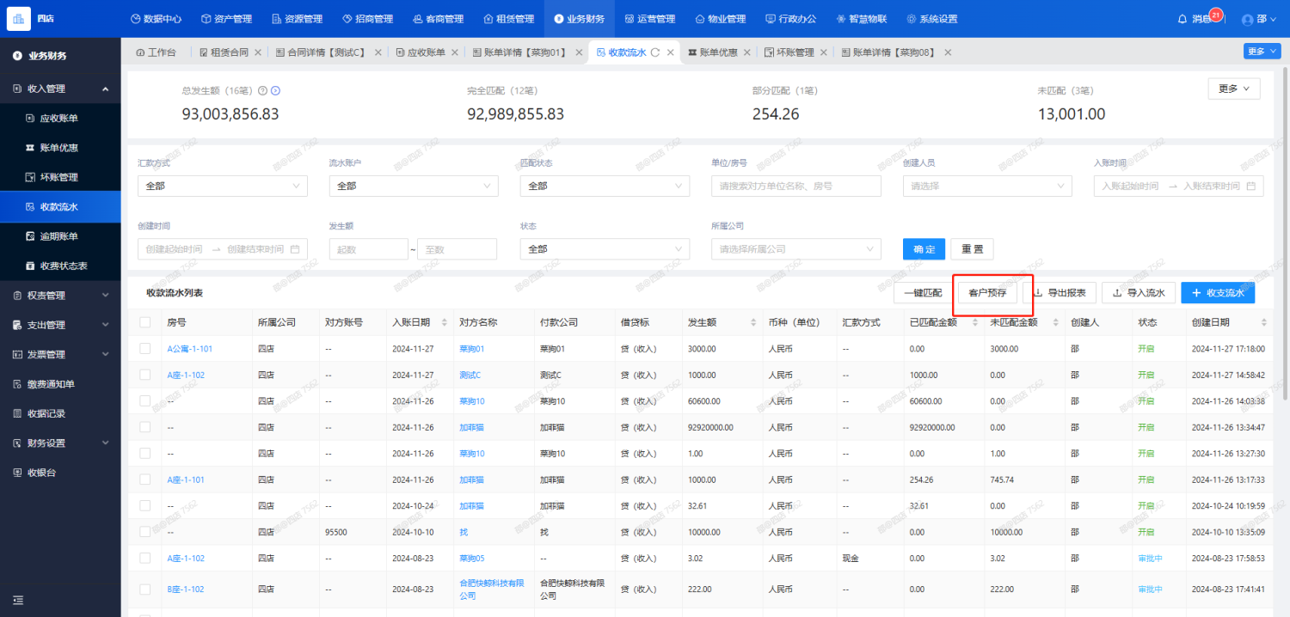Expand the 权责管理 sidebar group
1290x617 pixels.
tap(60, 296)
